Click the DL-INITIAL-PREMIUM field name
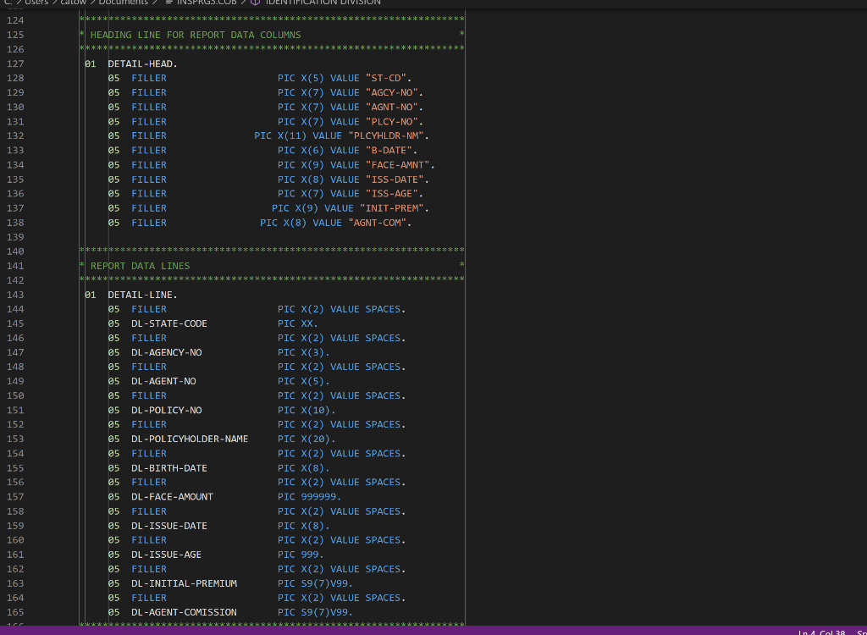The height and width of the screenshot is (635, 867). click(x=184, y=583)
